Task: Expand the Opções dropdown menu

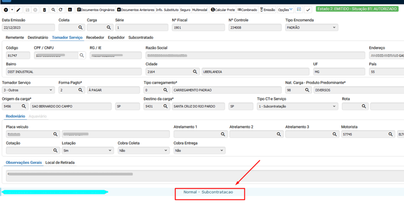Action: [285, 9]
